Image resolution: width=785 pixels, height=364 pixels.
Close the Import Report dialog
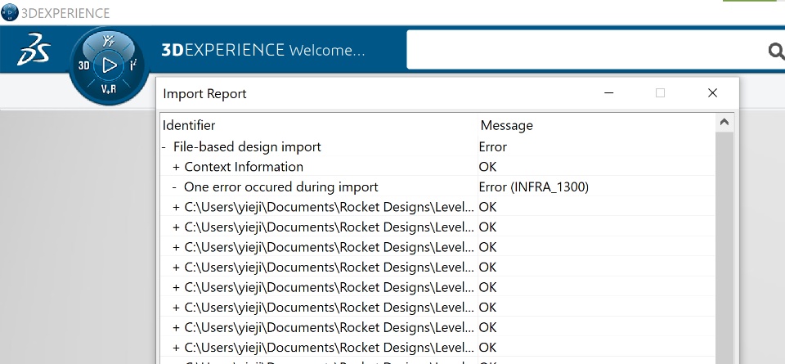tap(712, 93)
